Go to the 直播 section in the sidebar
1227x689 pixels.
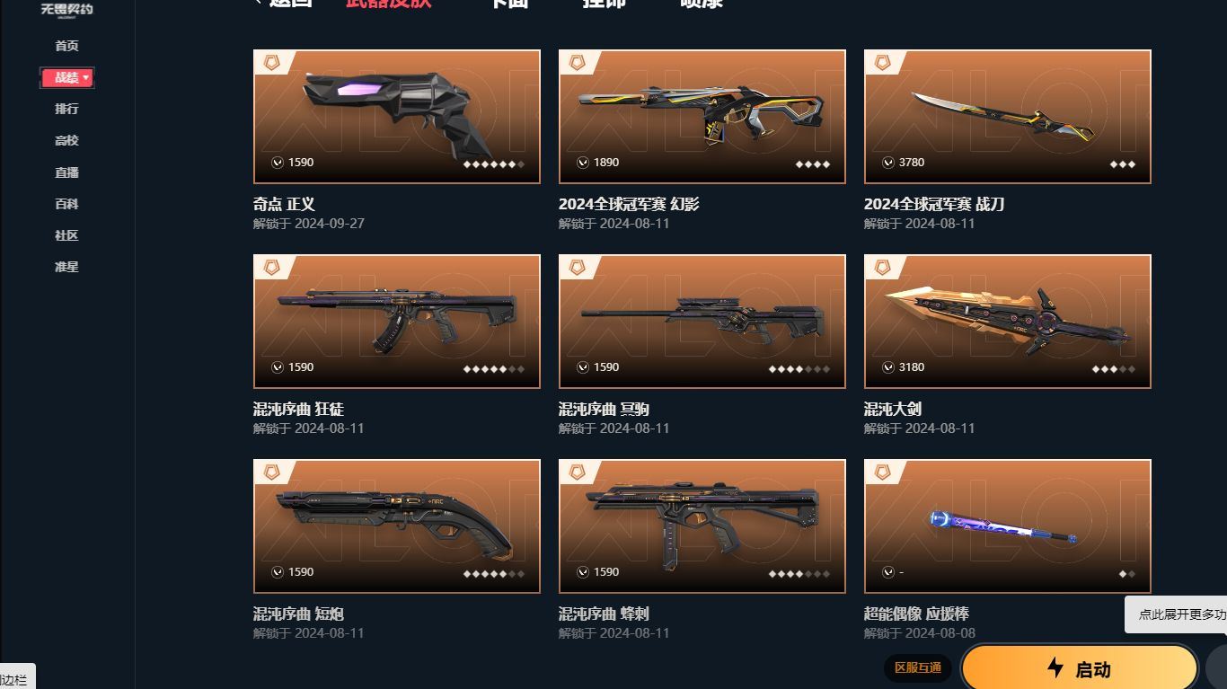[66, 172]
